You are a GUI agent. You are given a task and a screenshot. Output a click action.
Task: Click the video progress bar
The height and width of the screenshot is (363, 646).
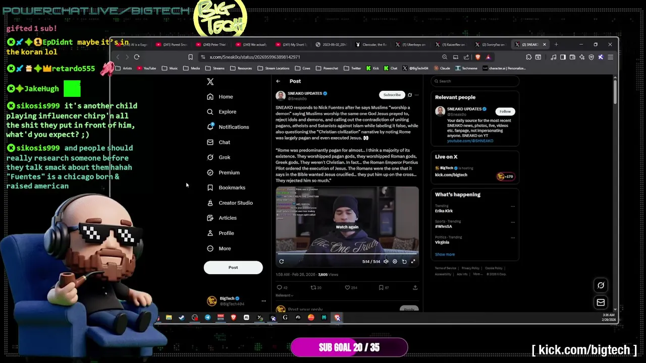click(x=347, y=254)
